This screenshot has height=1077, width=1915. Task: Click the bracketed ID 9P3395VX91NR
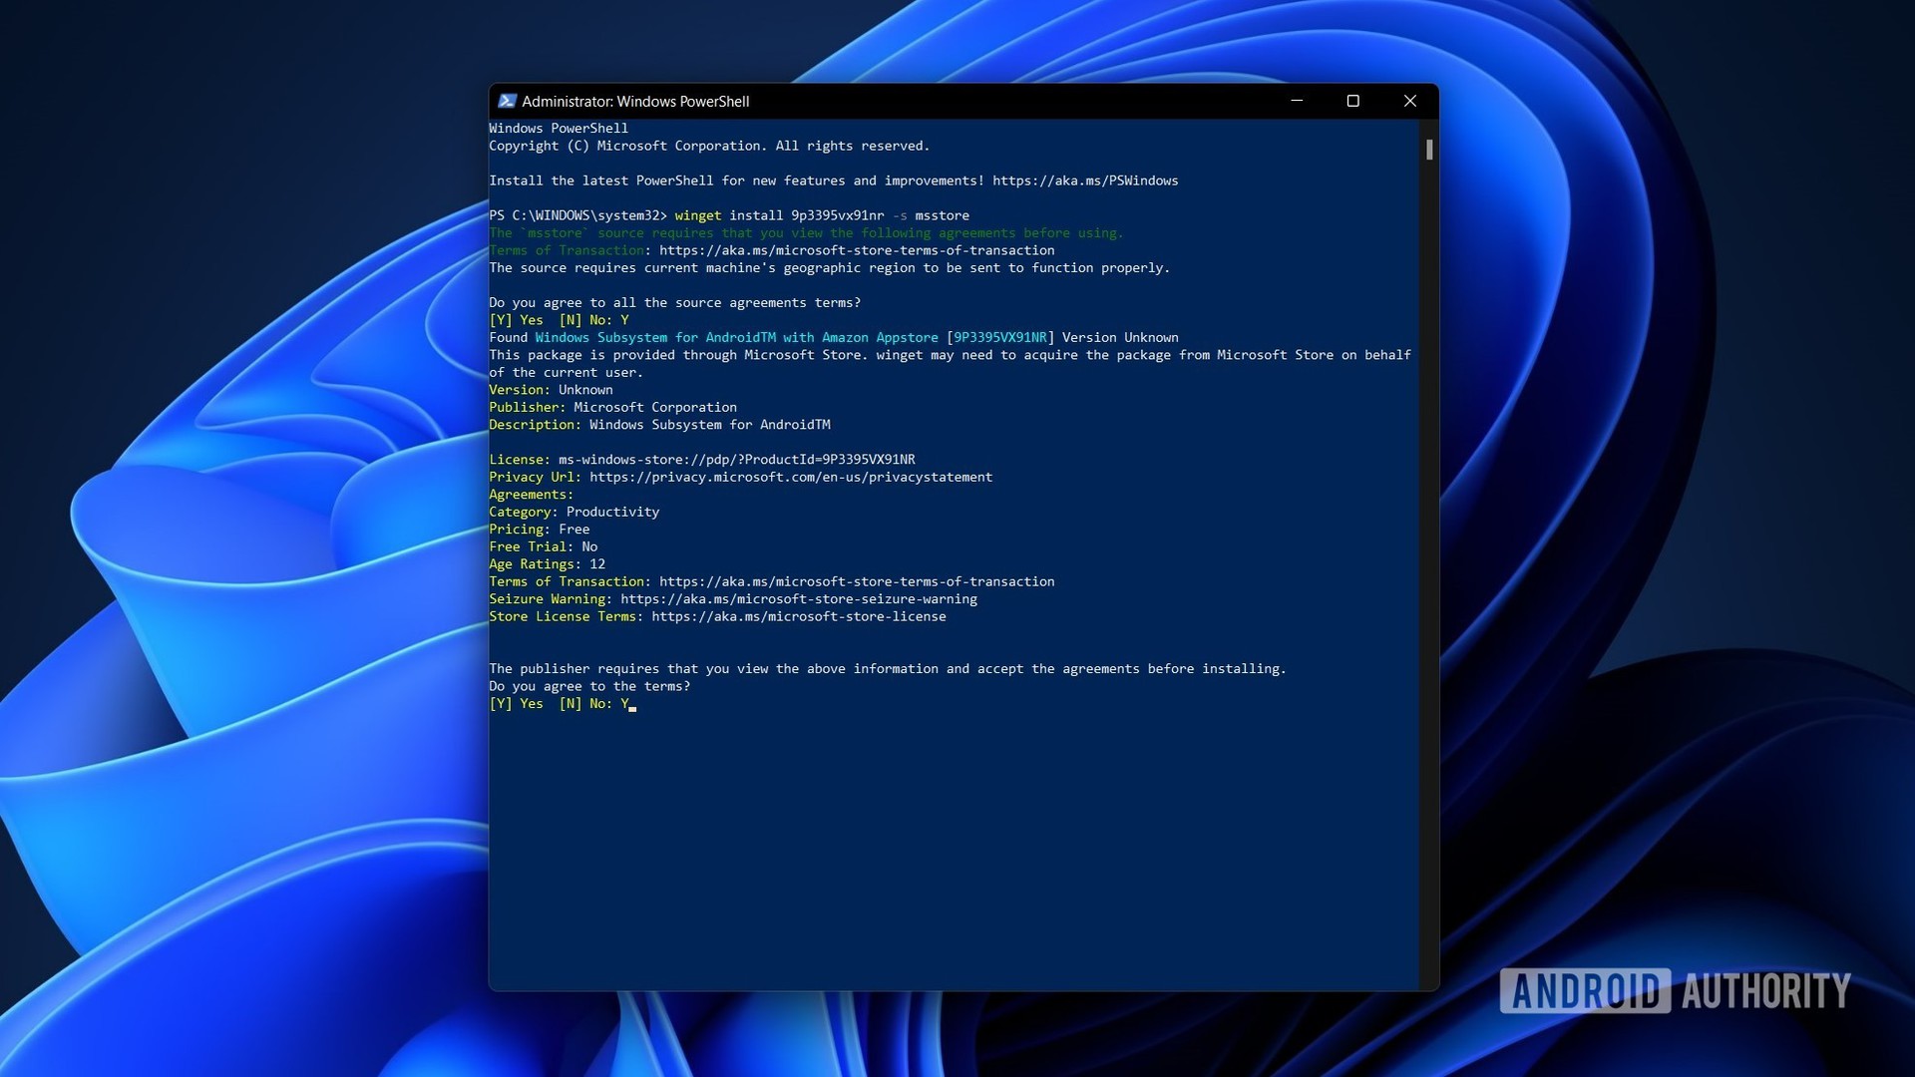coord(1000,338)
